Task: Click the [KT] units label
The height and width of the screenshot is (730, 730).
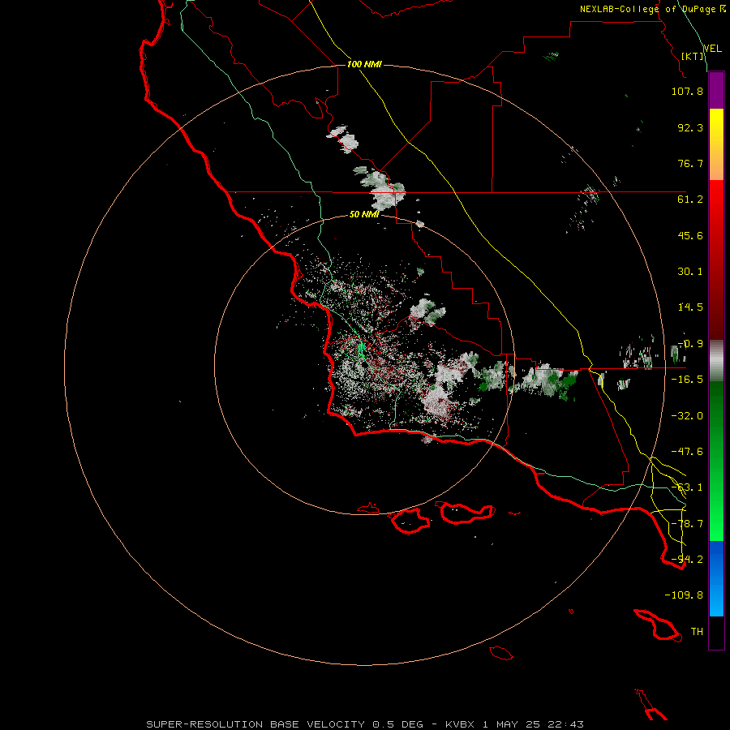Action: coord(693,56)
